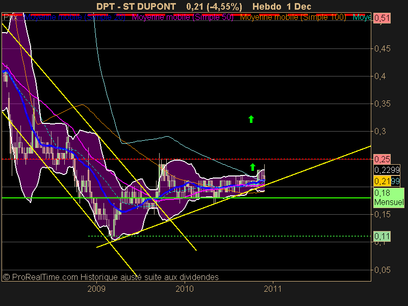Select the 'Moyenne mobile (Simple 100)' legend

tap(293, 17)
